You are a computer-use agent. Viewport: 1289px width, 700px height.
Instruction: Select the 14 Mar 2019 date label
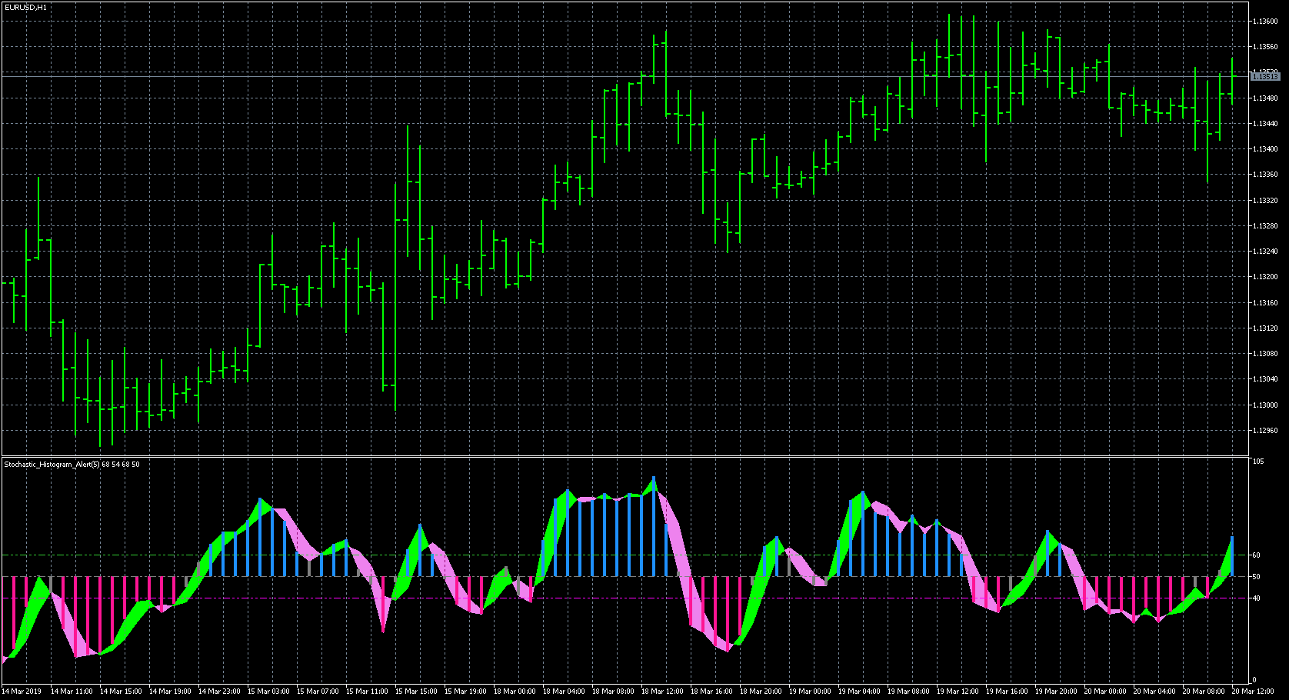(22, 692)
